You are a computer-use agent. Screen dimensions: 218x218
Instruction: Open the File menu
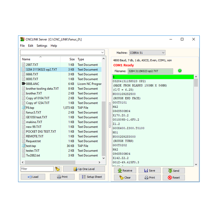coord(22,46)
